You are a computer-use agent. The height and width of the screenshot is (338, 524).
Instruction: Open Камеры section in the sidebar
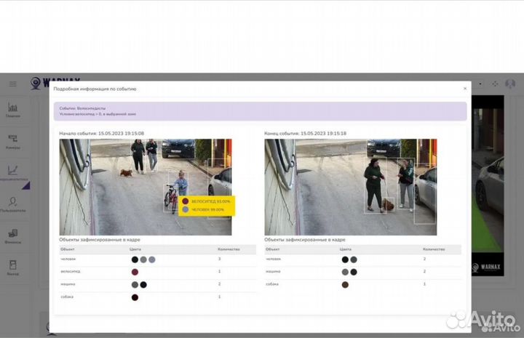[12, 141]
